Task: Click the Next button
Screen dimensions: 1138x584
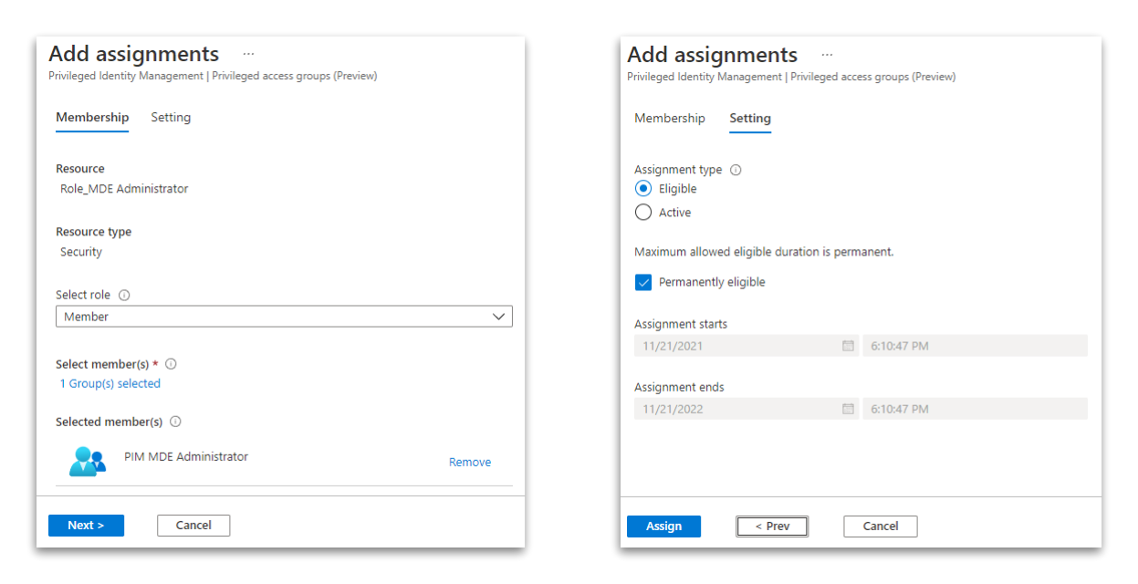Action: pyautogui.click(x=86, y=525)
